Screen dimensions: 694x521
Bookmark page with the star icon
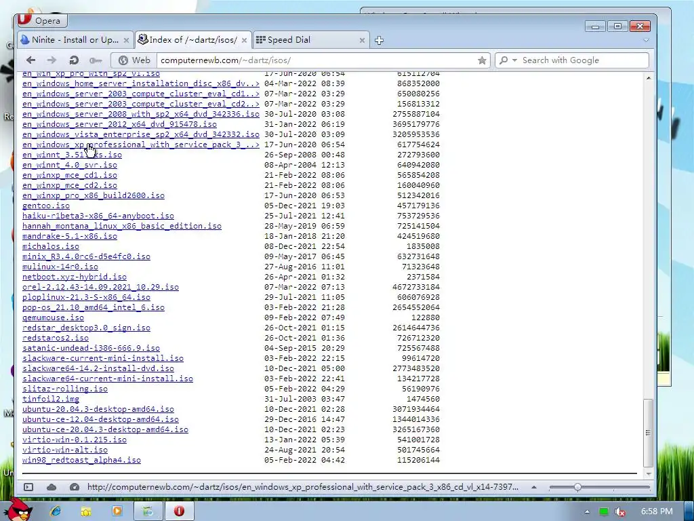coord(482,60)
